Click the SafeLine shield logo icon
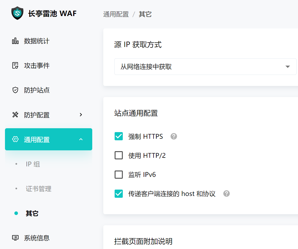The image size is (298, 249). [x=17, y=13]
